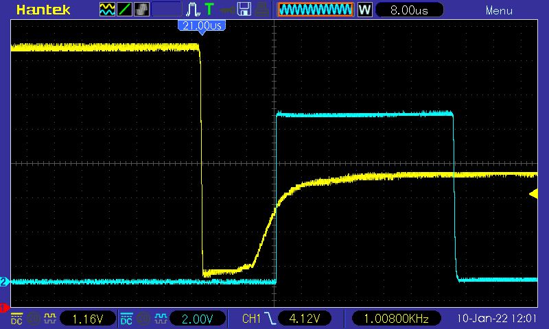The width and height of the screenshot is (549, 329).
Task: Click the CH2 DC coupling icon
Action: 126,319
